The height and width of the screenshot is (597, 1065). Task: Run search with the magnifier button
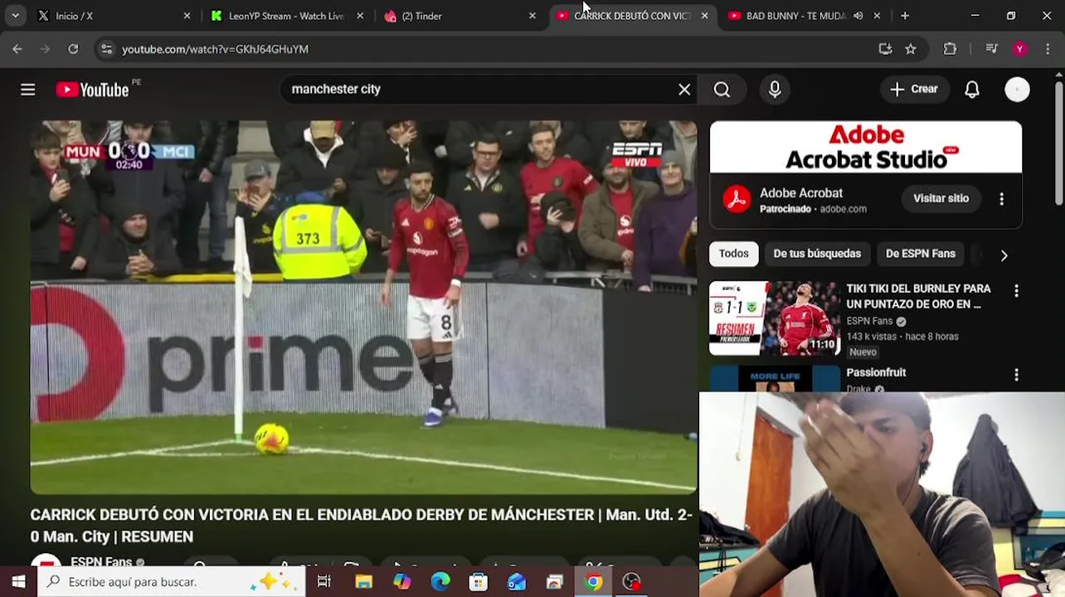(x=722, y=90)
